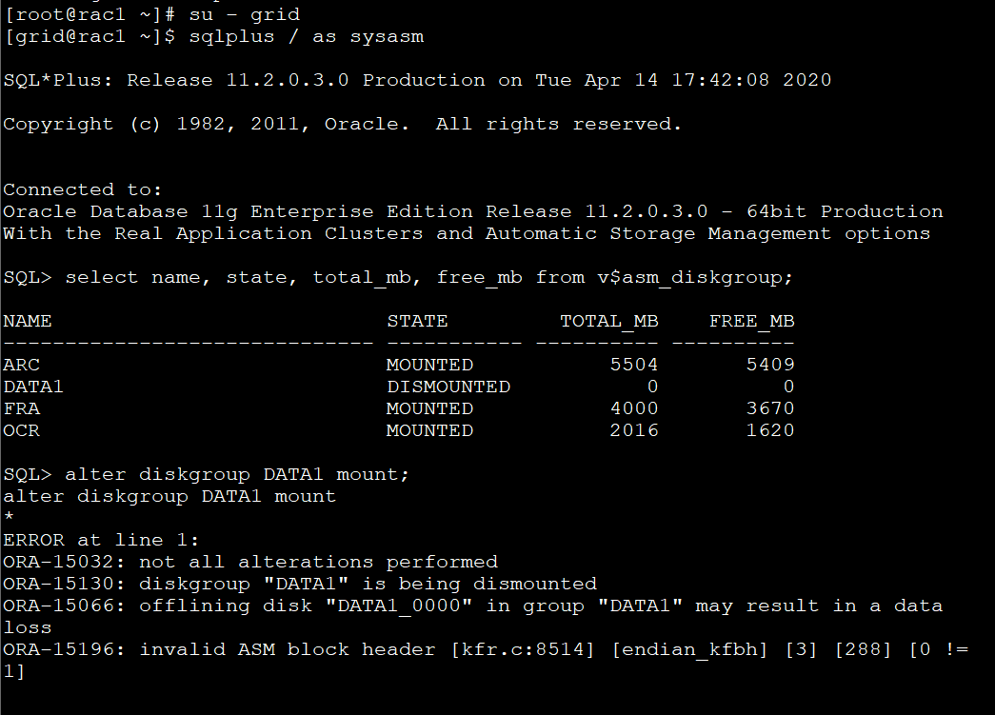Click the DISMOUNTED state value

[448, 387]
